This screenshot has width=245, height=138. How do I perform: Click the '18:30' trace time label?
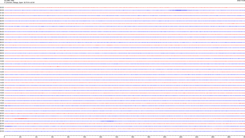[2, 106]
